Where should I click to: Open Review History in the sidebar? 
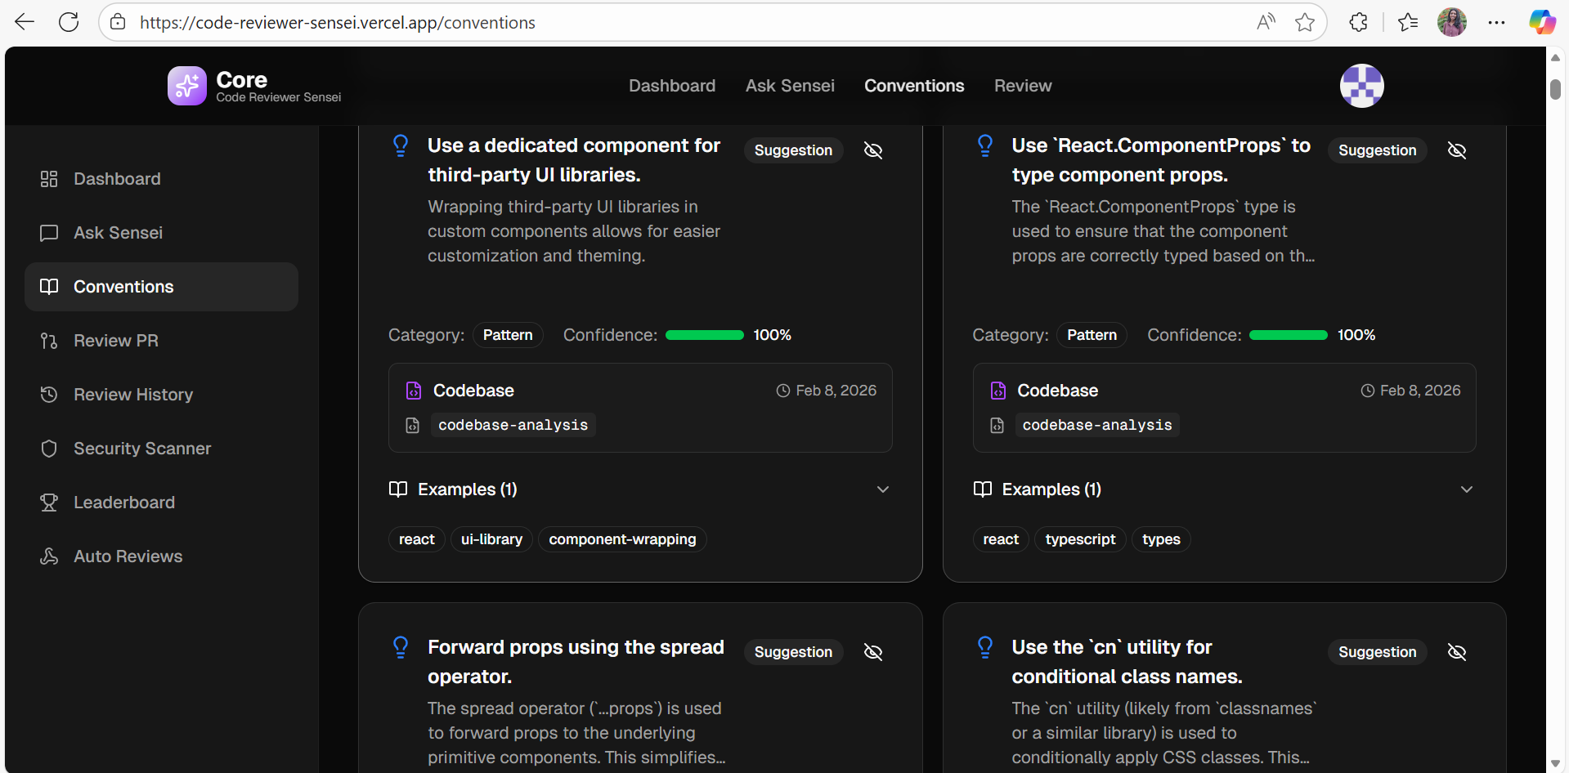coord(132,395)
